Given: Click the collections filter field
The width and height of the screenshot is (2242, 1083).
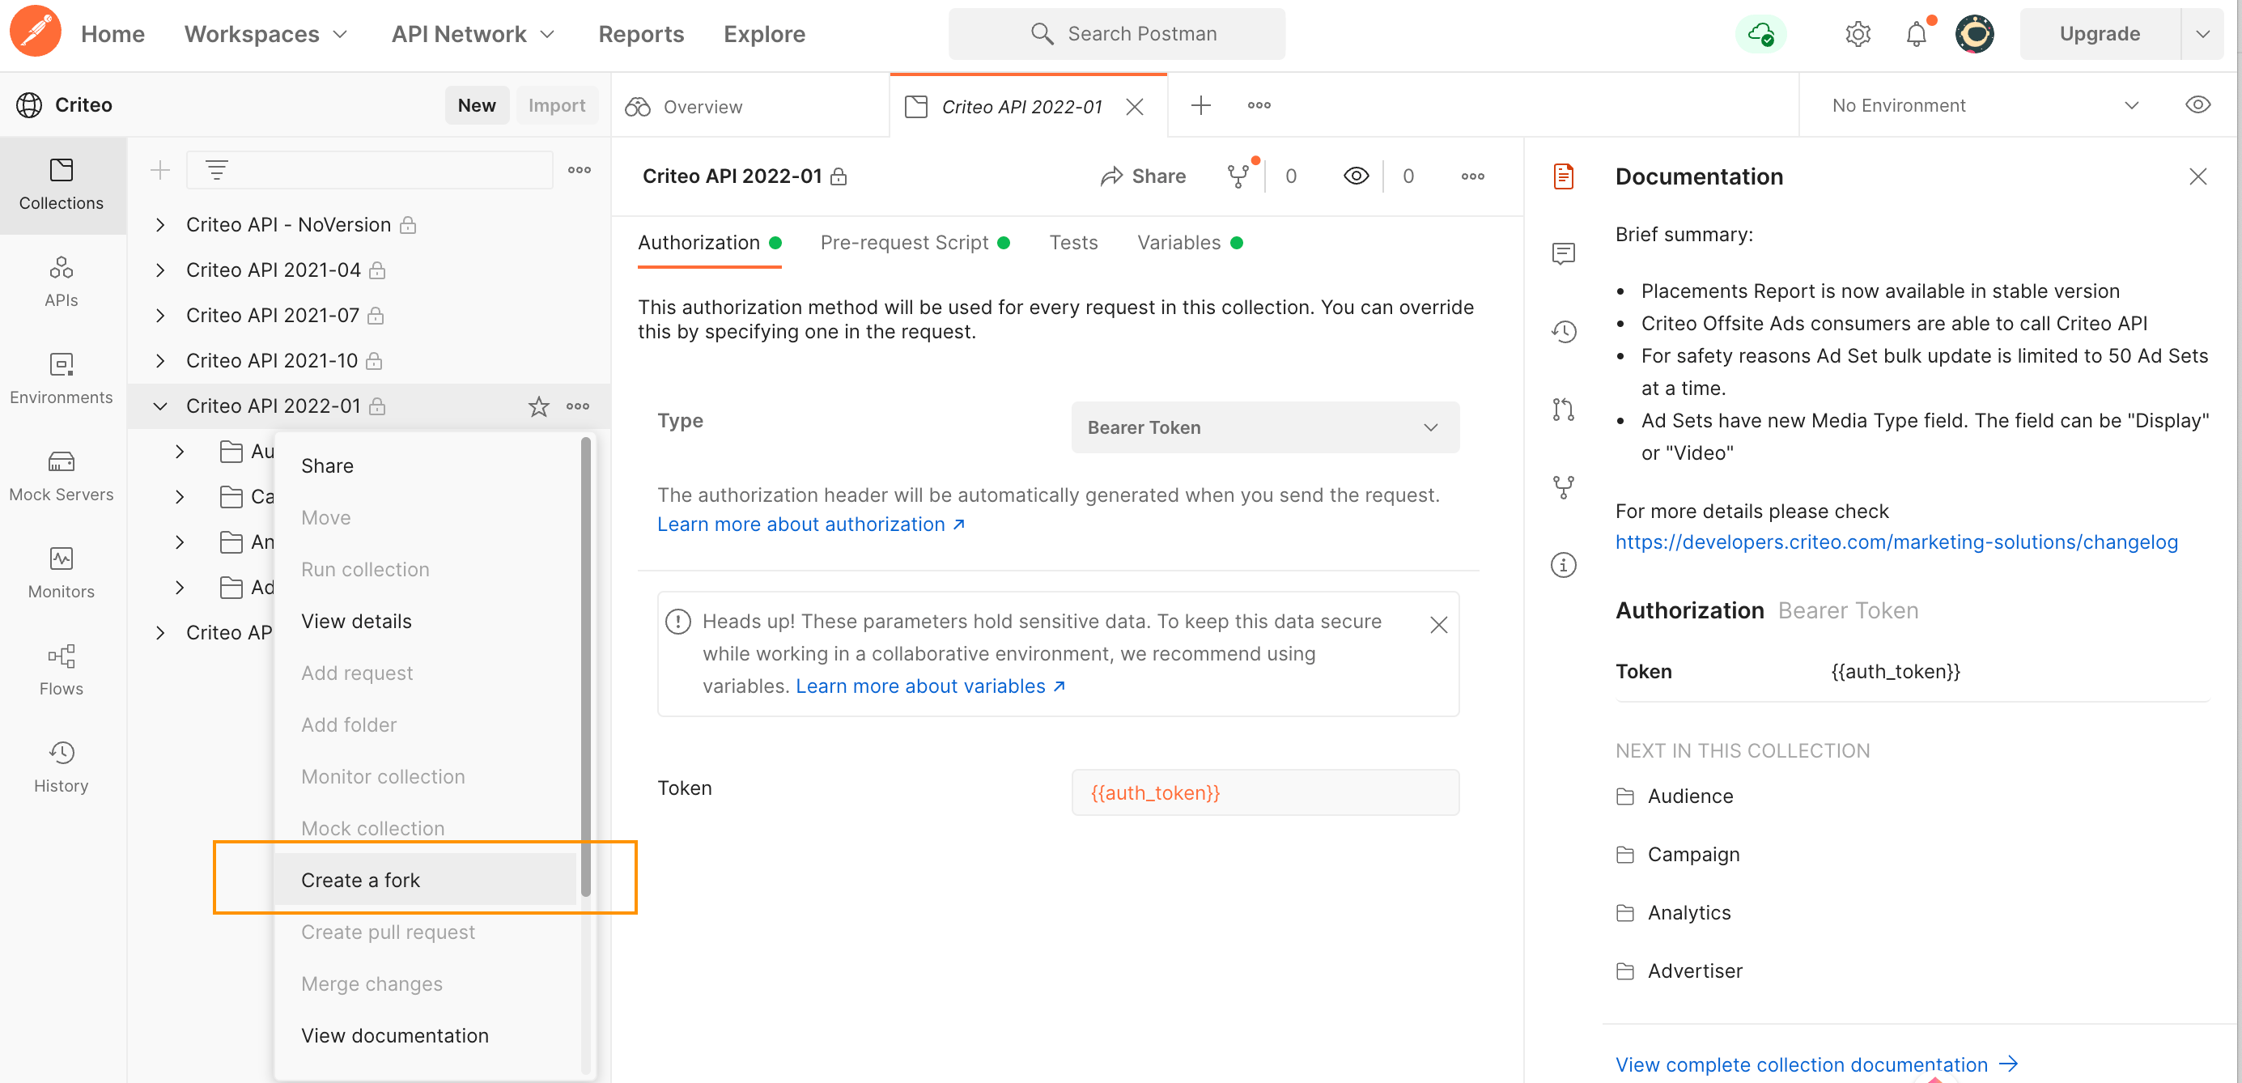Looking at the screenshot, I should tap(370, 170).
